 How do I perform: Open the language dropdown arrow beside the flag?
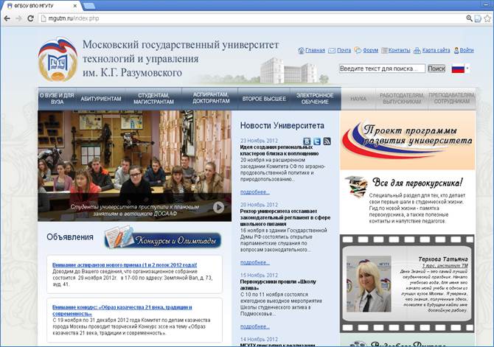[x=467, y=68]
